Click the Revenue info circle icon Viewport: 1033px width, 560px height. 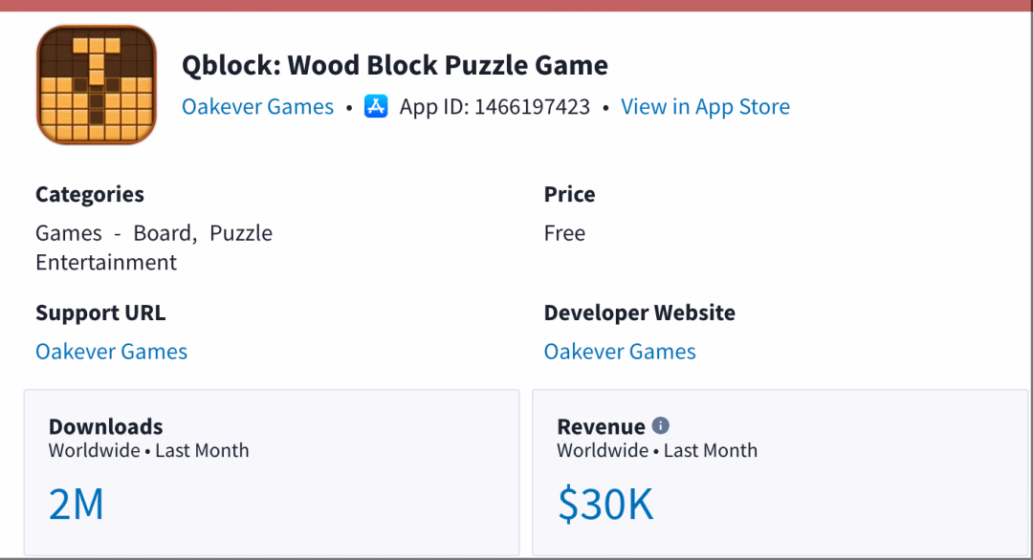click(661, 426)
